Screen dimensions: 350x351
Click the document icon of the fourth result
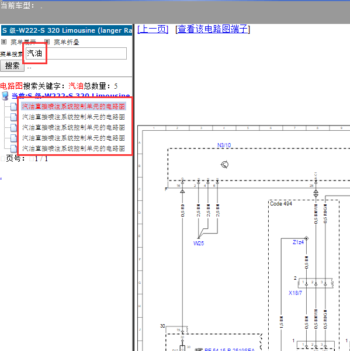[x=13, y=138]
